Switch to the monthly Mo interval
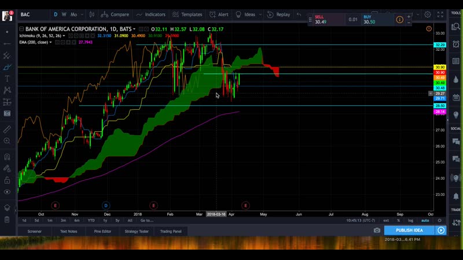 (74, 14)
